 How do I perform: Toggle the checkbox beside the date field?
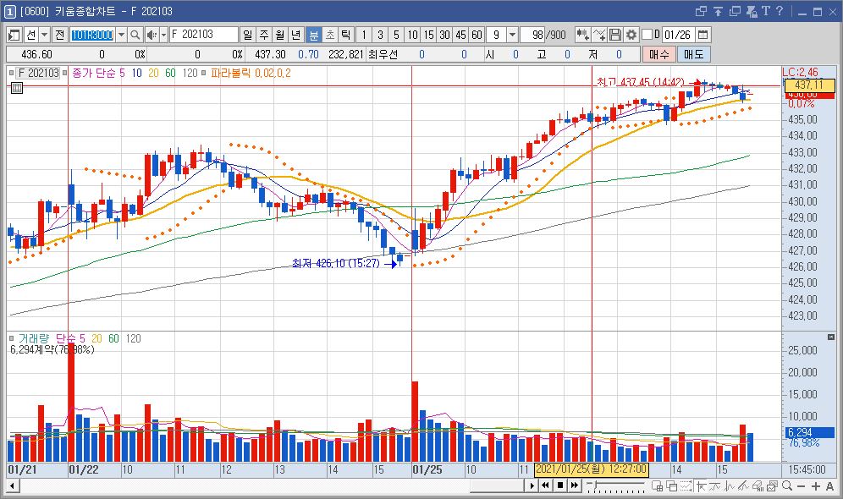pyautogui.click(x=647, y=35)
